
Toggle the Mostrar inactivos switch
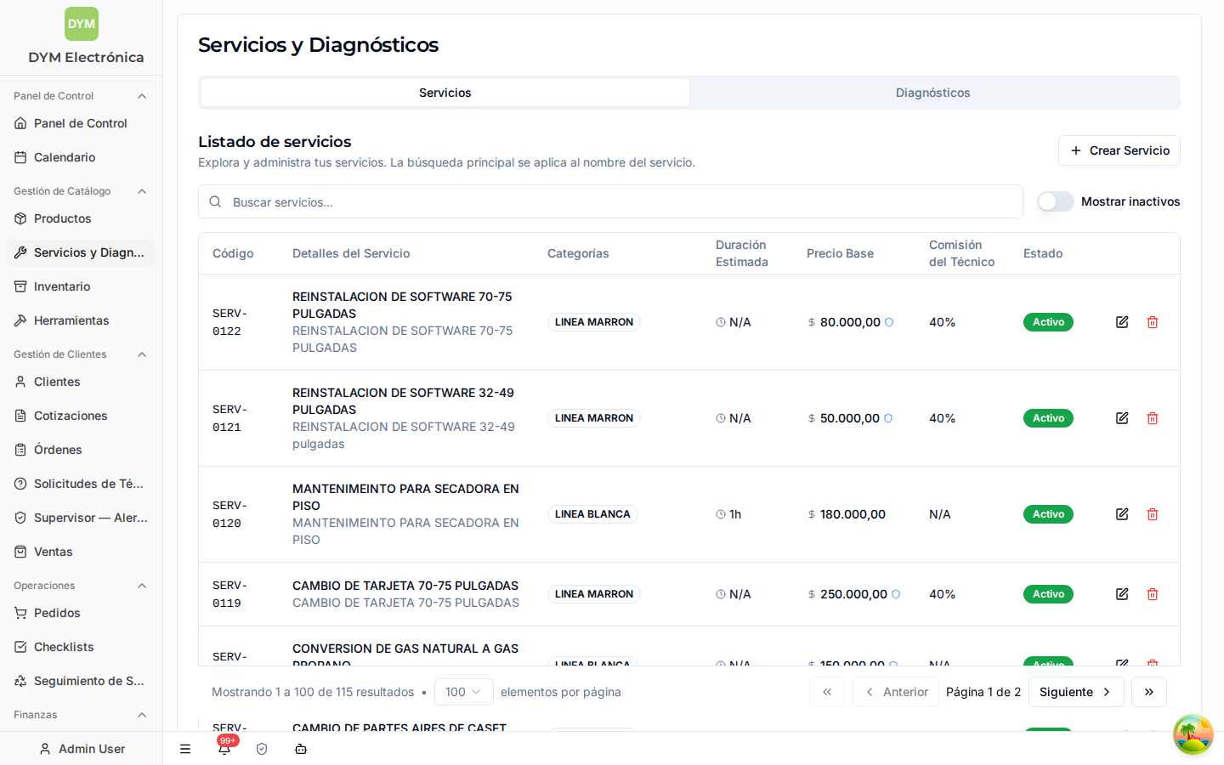1056,201
